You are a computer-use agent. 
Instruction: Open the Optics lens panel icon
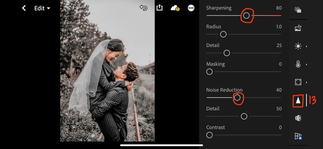(298, 118)
